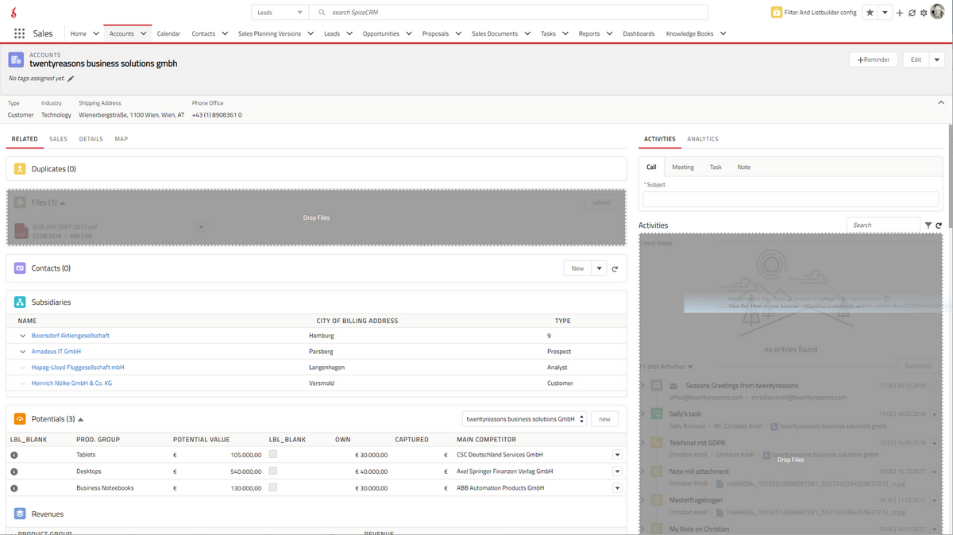Expand the Home menu chevron
Screen dimensions: 953x535
[x=96, y=34]
